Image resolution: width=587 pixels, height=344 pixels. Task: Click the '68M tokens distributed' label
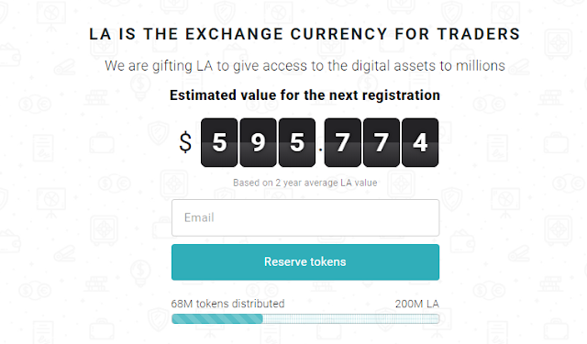227,304
